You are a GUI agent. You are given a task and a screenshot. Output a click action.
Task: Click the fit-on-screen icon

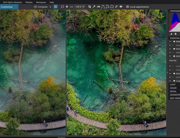[62, 7]
